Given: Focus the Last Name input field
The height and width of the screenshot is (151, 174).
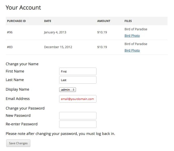Looking at the screenshot, I should [x=78, y=80].
